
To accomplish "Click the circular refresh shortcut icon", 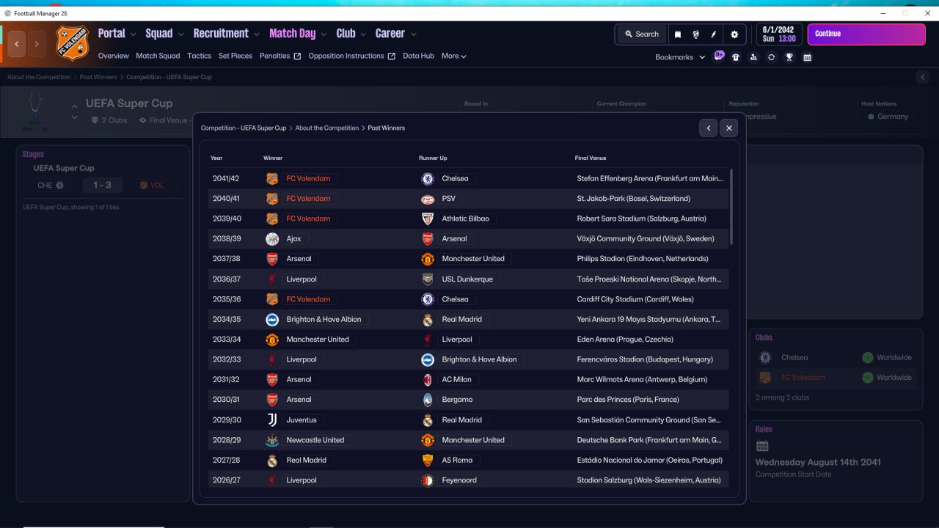I will point(771,57).
